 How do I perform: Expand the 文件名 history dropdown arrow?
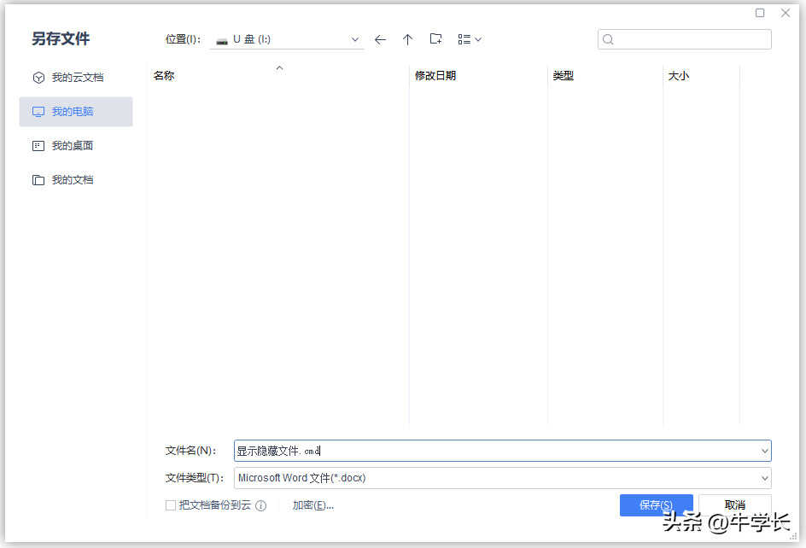click(x=764, y=451)
